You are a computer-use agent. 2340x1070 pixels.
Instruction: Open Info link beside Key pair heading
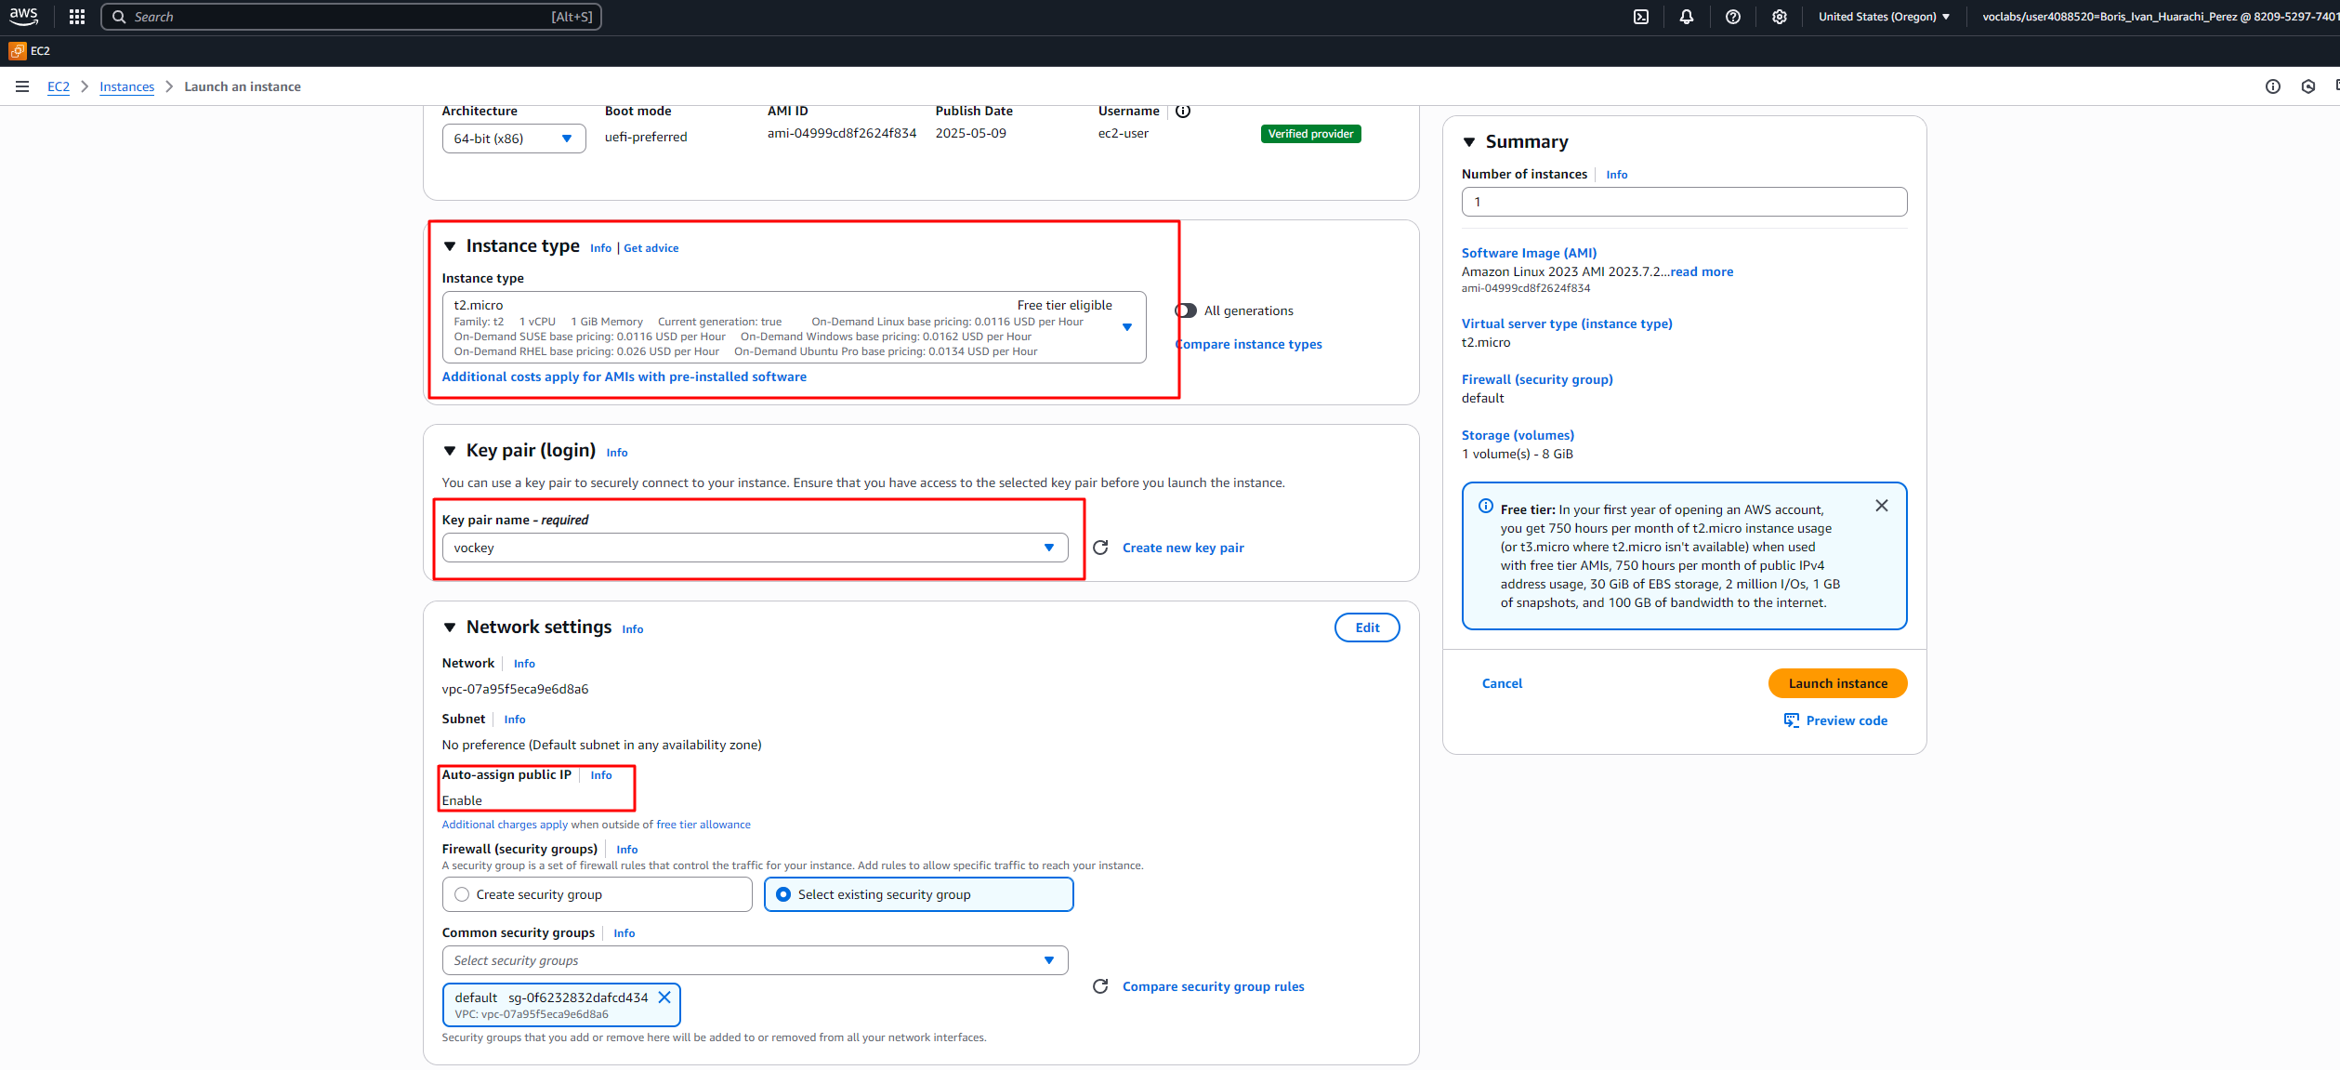click(617, 453)
